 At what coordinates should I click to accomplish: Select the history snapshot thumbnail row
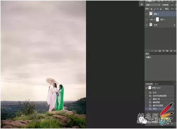(160, 88)
